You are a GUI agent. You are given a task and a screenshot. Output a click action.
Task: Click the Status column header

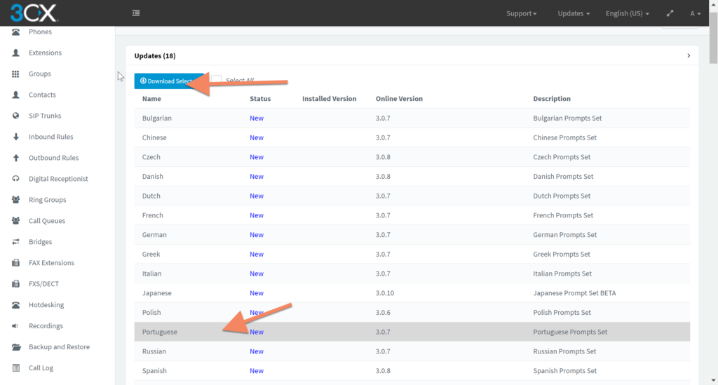pos(260,98)
